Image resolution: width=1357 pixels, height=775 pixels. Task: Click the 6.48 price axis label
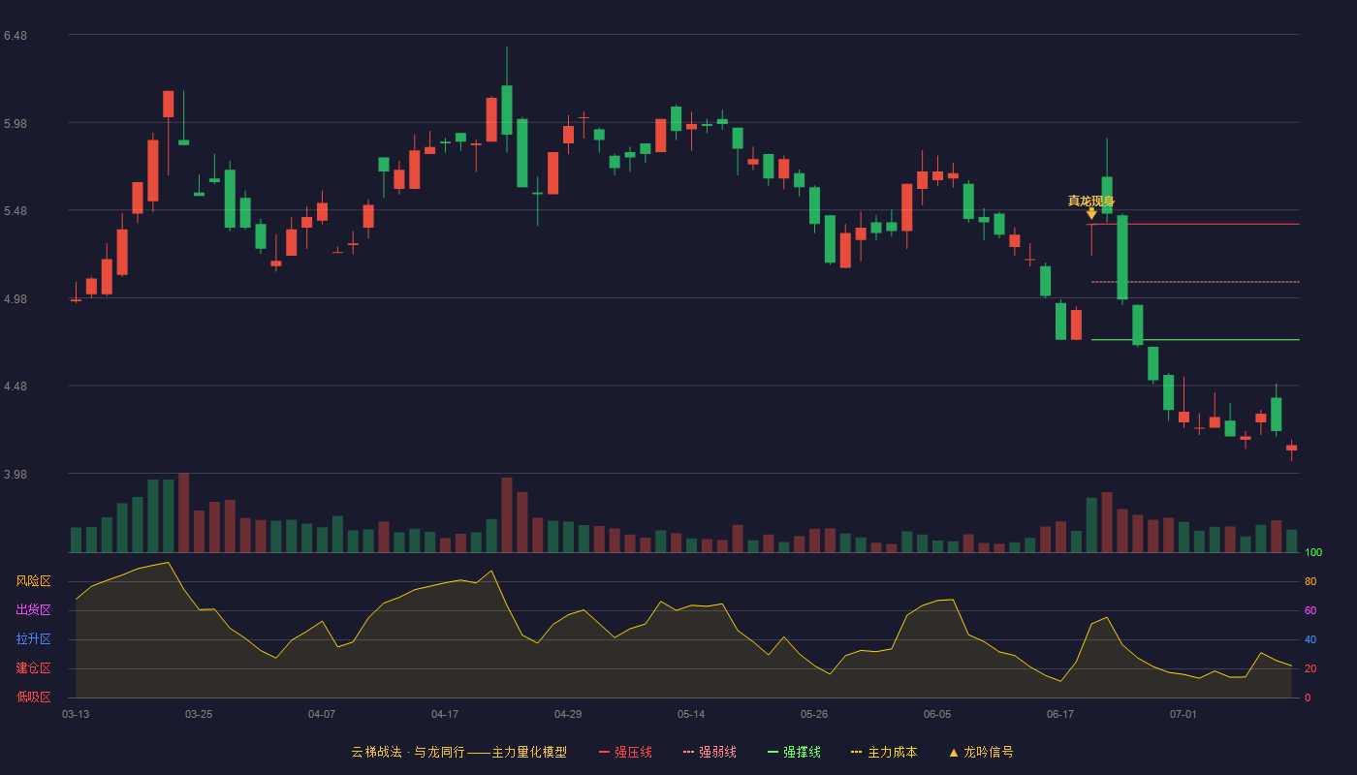click(x=15, y=36)
